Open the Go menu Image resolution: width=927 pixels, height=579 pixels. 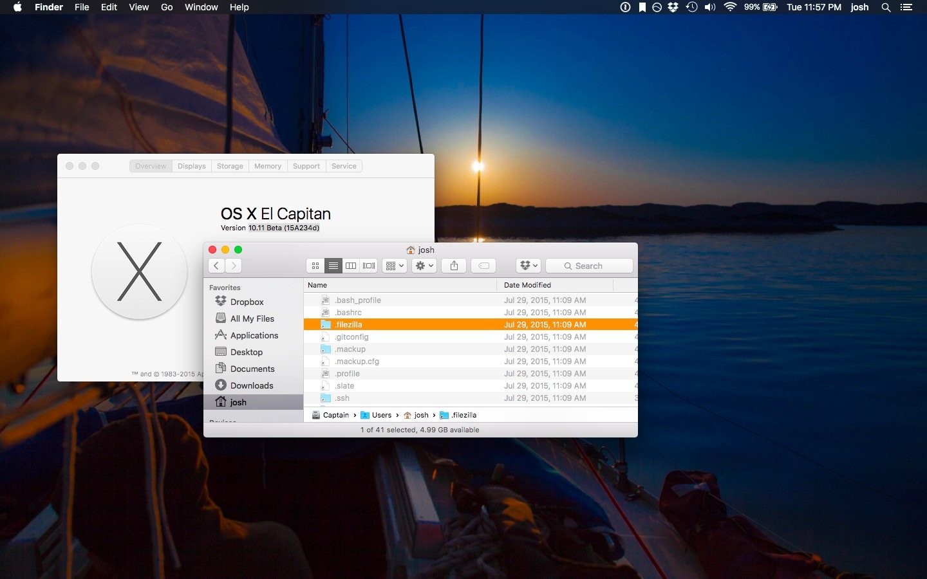167,7
